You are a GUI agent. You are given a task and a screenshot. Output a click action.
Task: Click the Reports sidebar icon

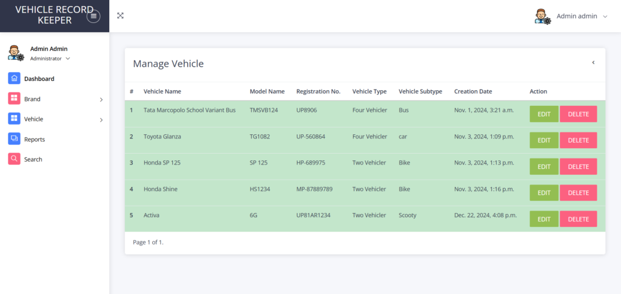point(15,139)
